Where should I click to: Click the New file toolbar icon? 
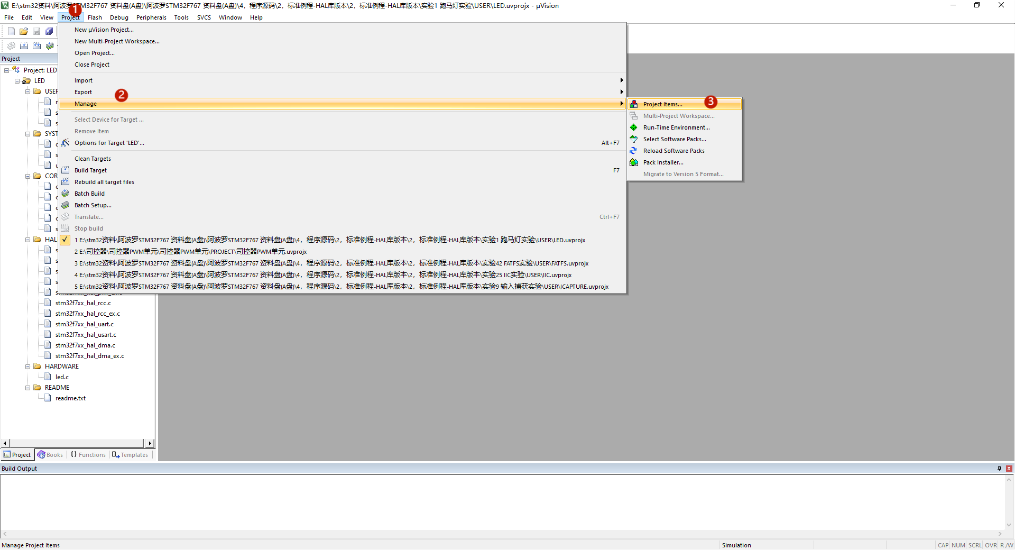(x=11, y=31)
